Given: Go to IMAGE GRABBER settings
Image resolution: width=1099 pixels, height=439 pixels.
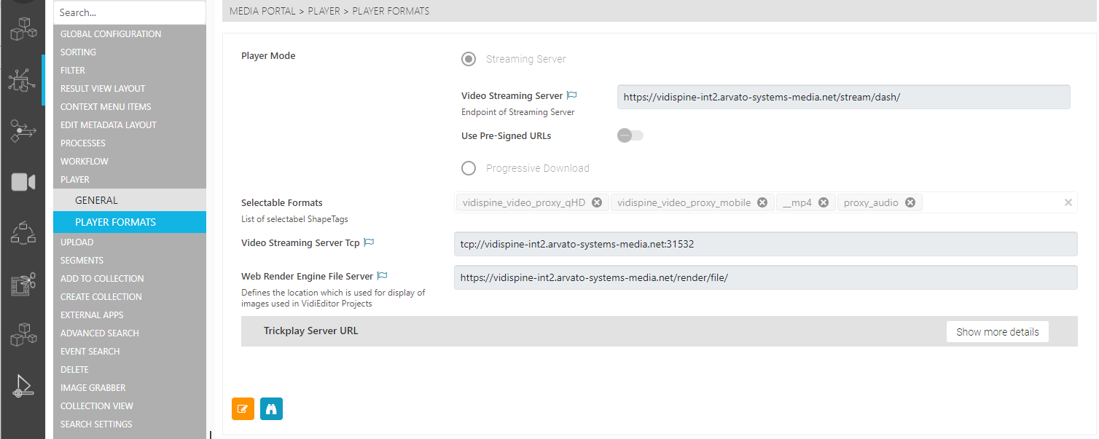Looking at the screenshot, I should 93,387.
